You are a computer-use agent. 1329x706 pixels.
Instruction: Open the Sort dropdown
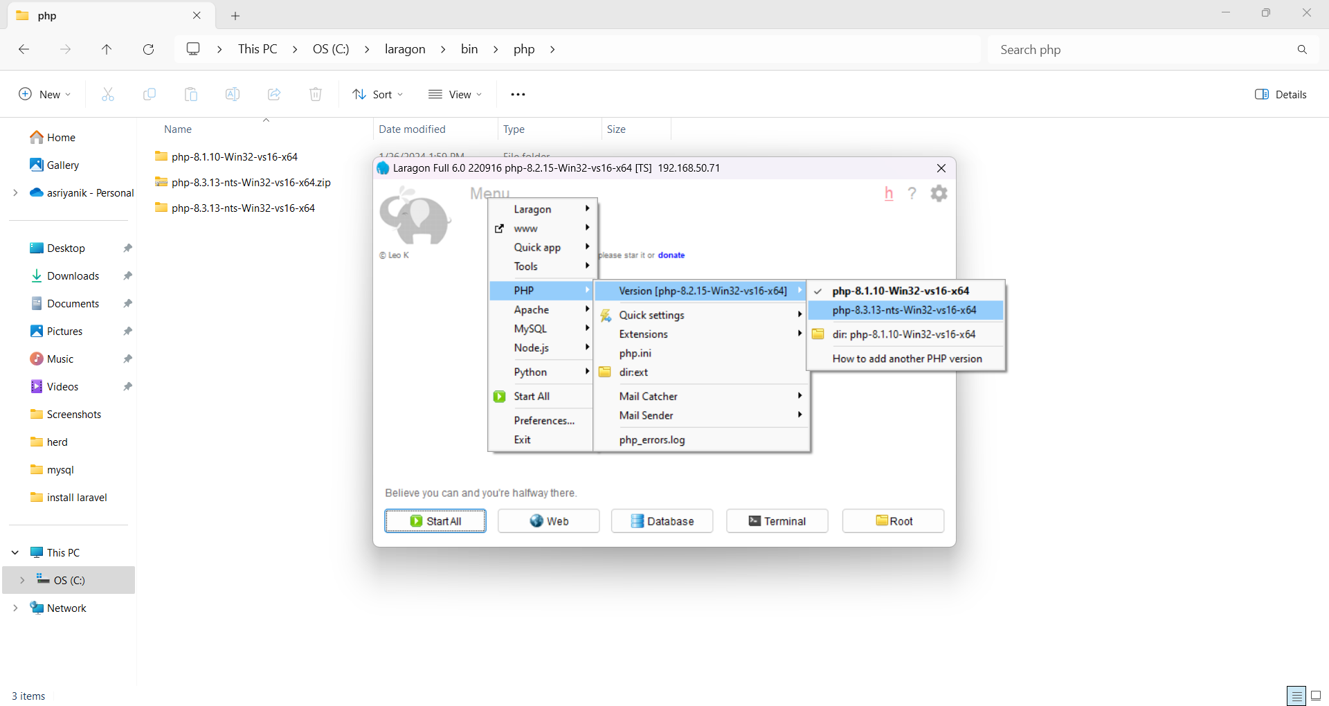coord(378,94)
